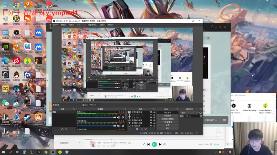Open audio settings gear for the microphone mixer track
The width and height of the screenshot is (277, 155).
[x=123, y=117]
